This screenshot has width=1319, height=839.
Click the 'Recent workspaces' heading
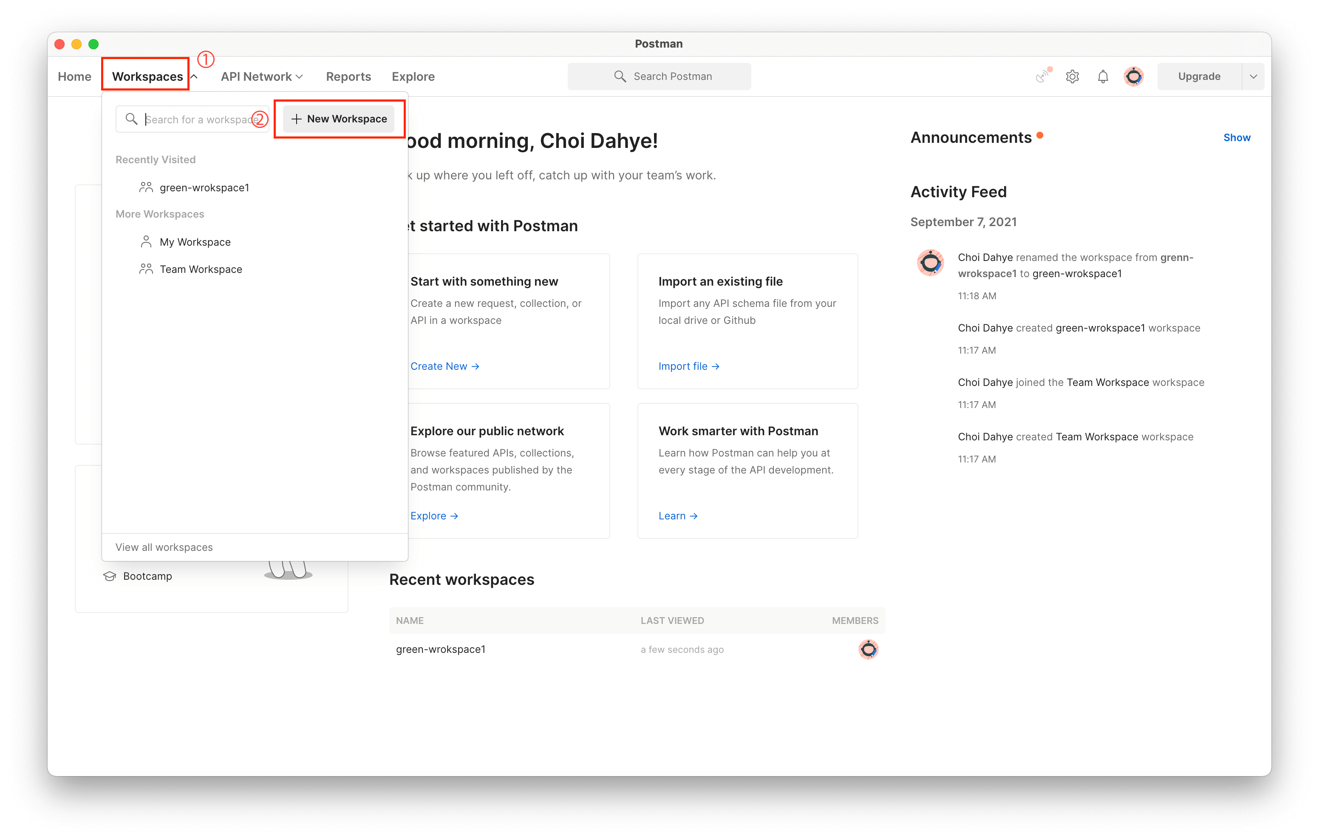point(461,579)
